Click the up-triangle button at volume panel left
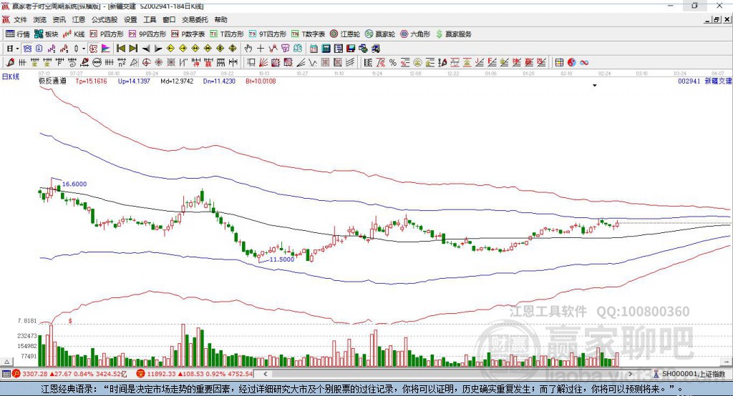The width and height of the screenshot is (733, 396). (x=6, y=362)
